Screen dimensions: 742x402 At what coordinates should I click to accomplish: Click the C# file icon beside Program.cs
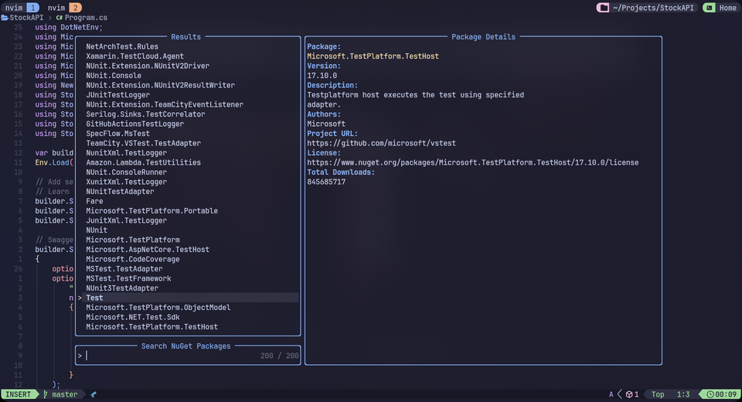tap(60, 18)
